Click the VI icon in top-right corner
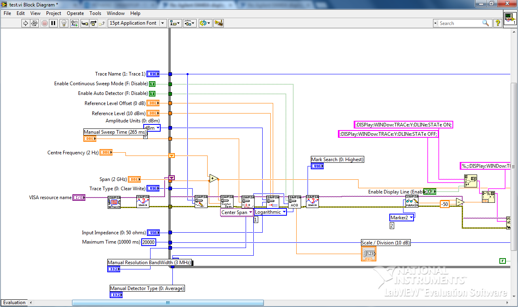Image resolution: width=518 pixels, height=307 pixels. pyautogui.click(x=510, y=19)
